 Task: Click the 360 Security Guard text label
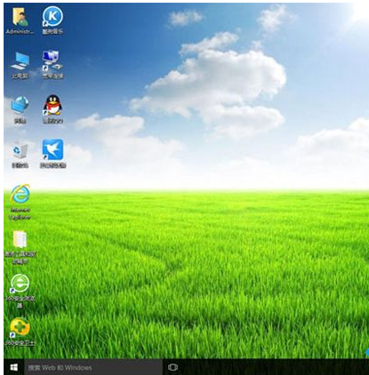click(20, 343)
